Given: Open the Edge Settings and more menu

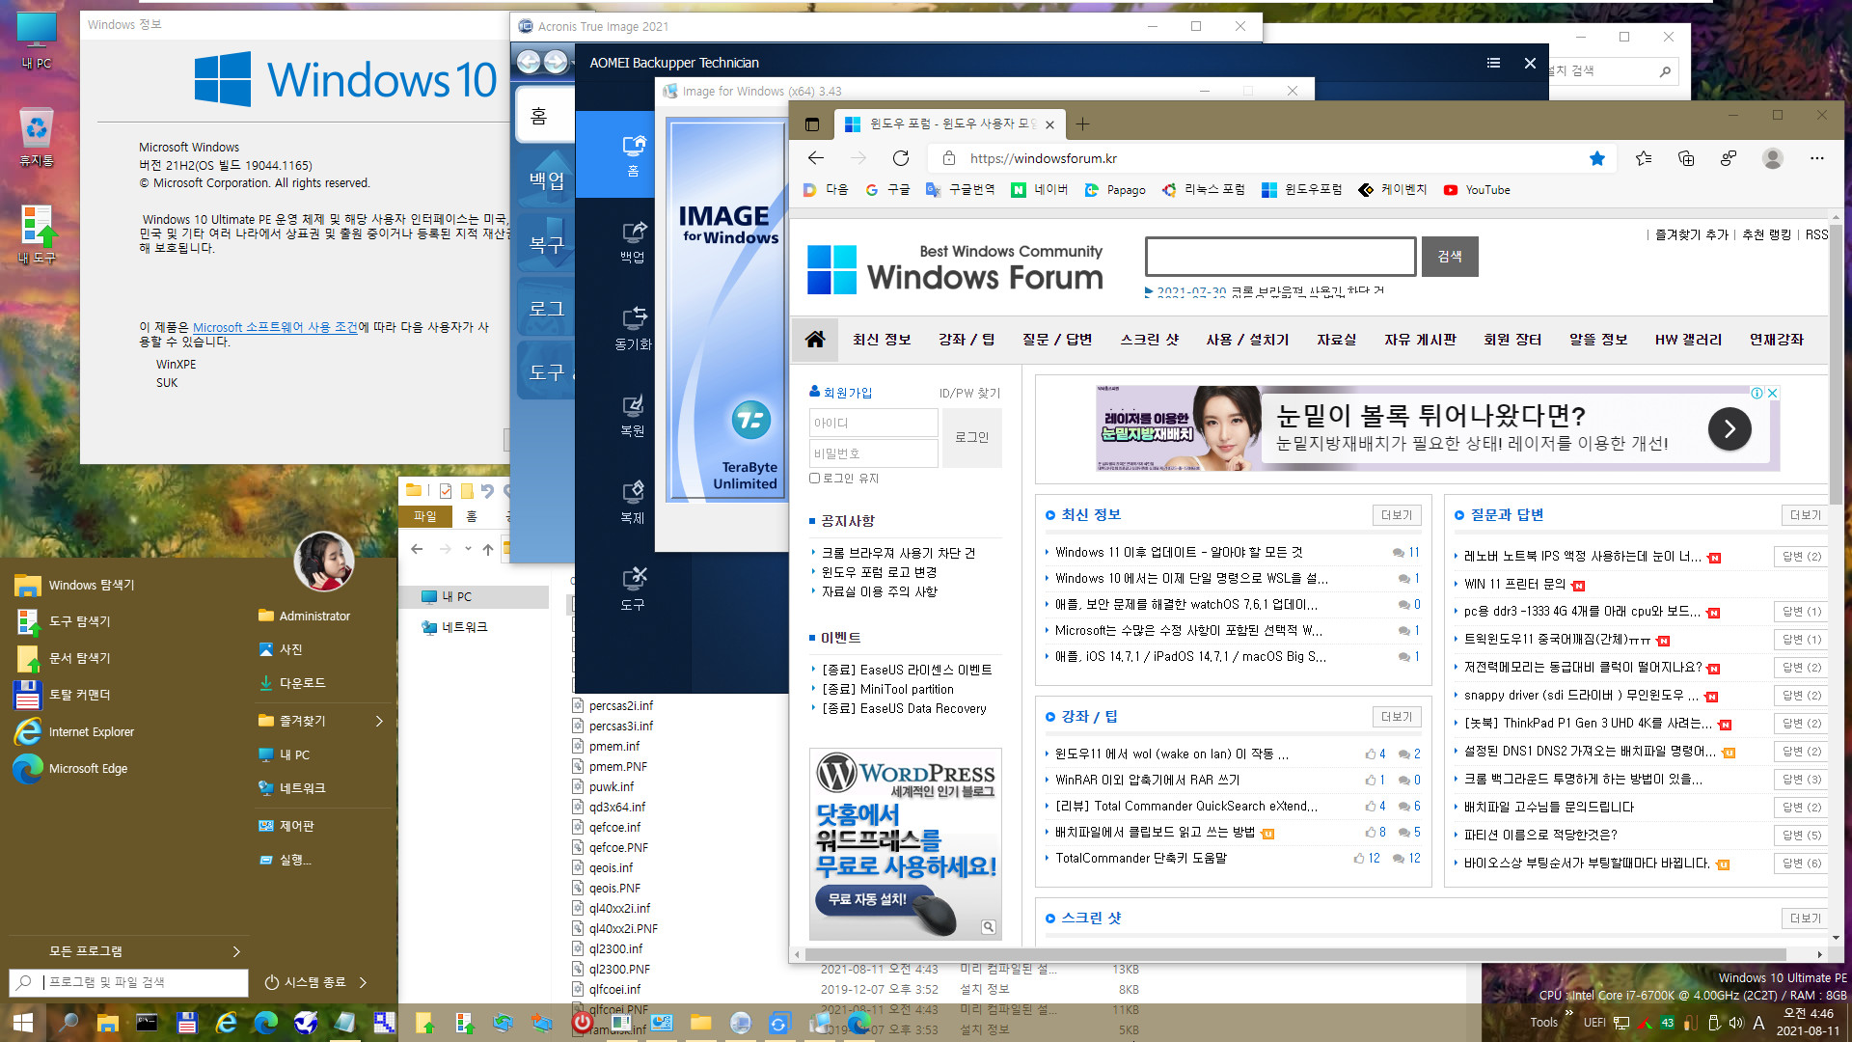Looking at the screenshot, I should click(1817, 158).
